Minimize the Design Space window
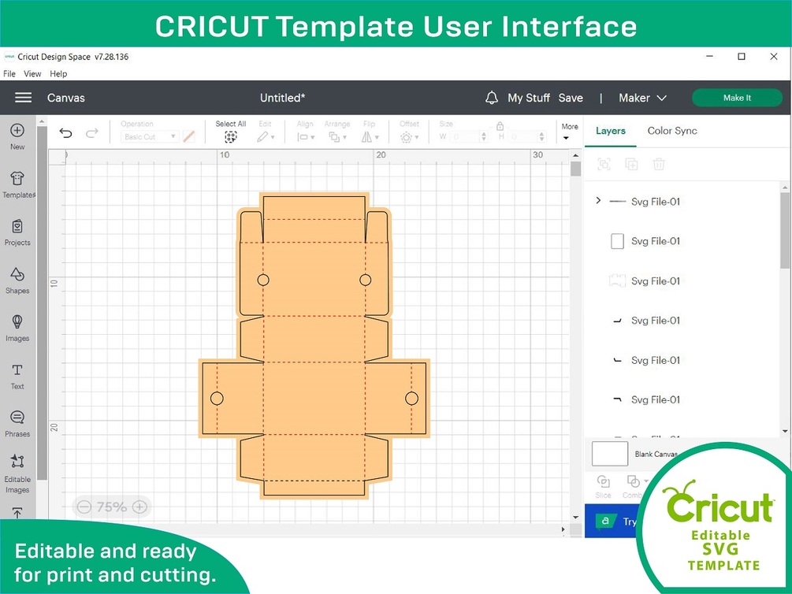 710,56
